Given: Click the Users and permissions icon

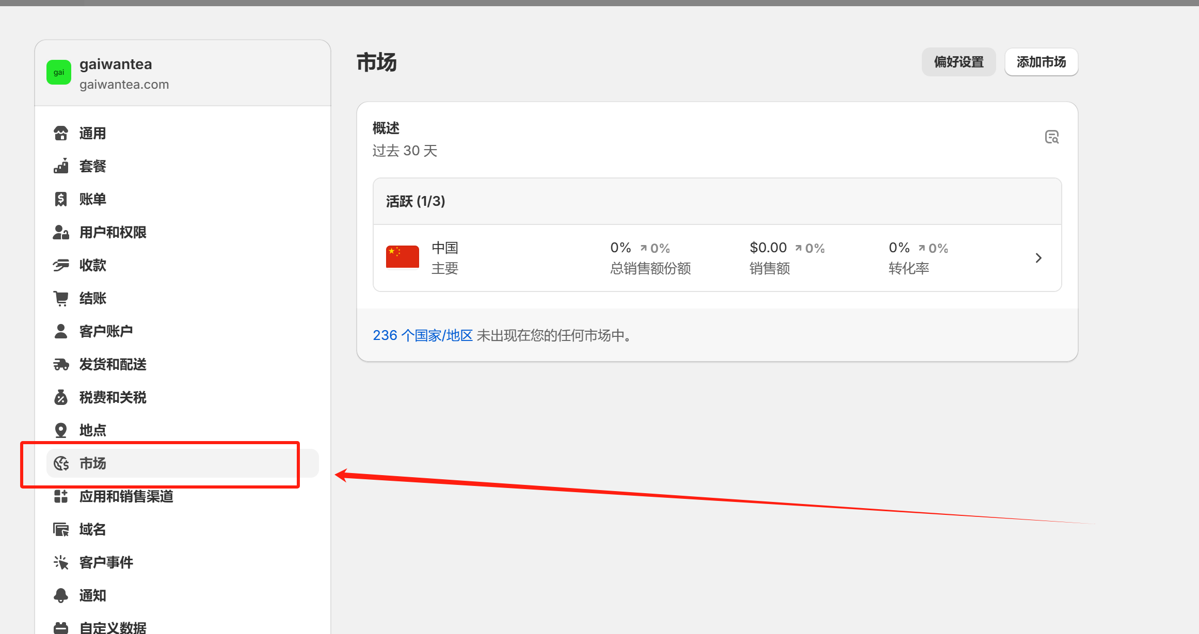Looking at the screenshot, I should click(61, 232).
